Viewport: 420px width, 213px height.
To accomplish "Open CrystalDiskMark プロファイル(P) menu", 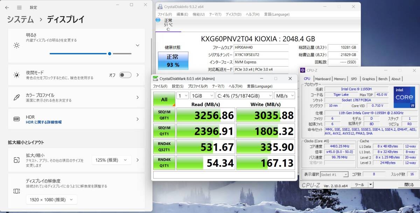I will coord(197,86).
